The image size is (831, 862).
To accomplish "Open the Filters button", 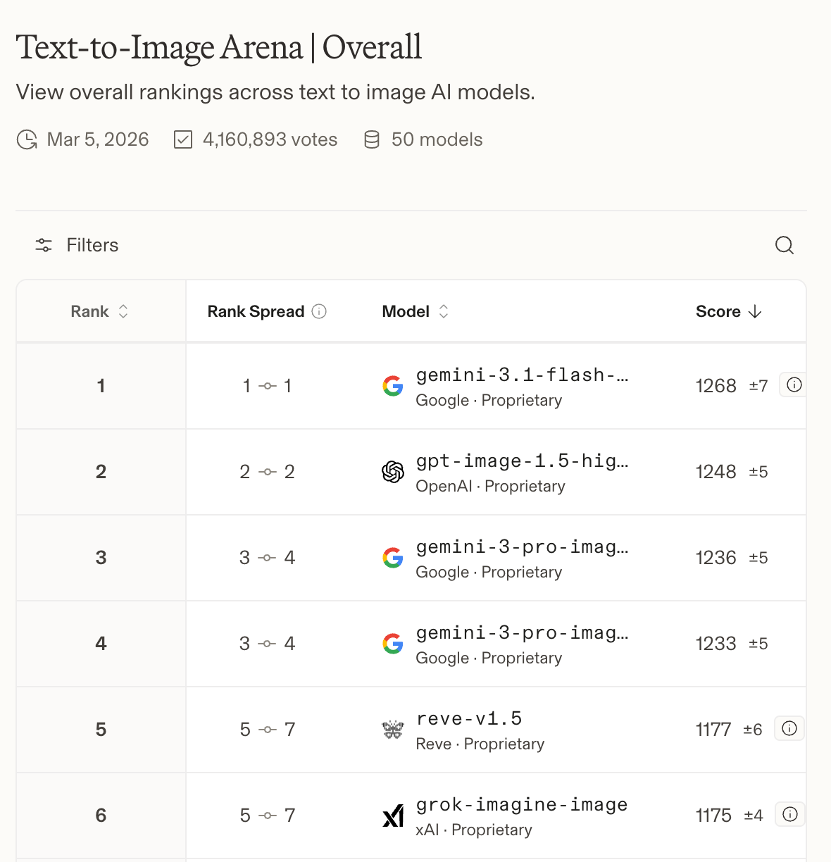I will 92,245.
